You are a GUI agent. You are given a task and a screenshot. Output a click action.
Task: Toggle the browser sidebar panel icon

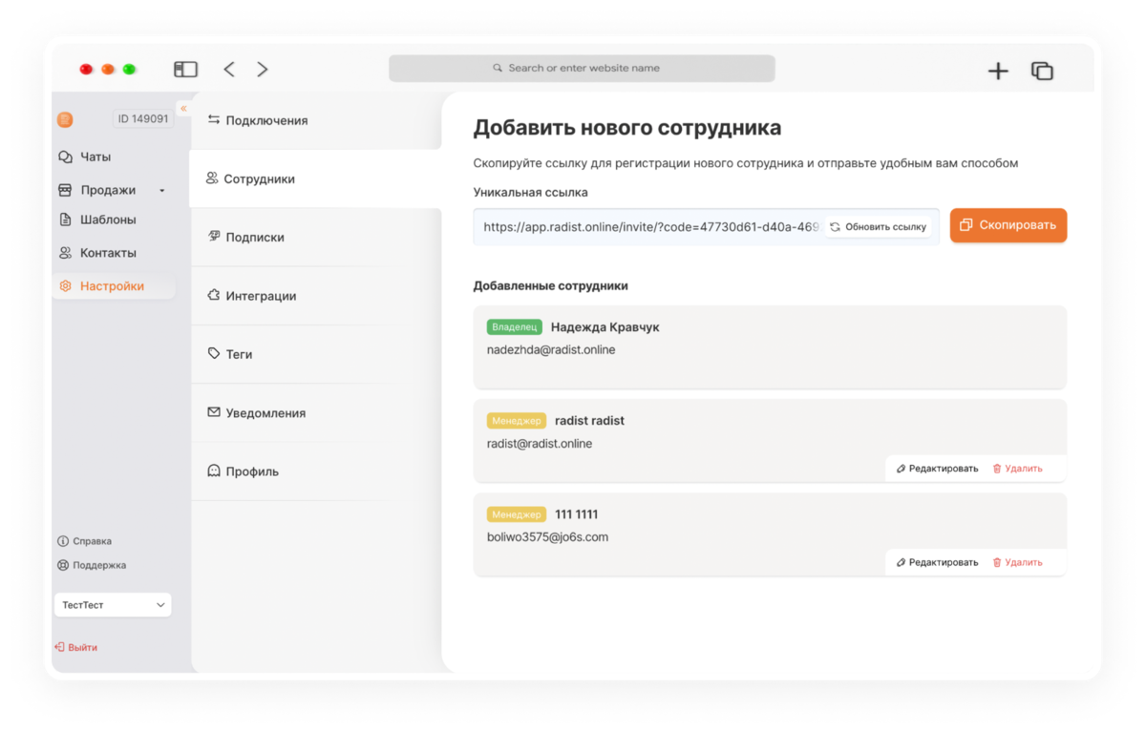185,69
